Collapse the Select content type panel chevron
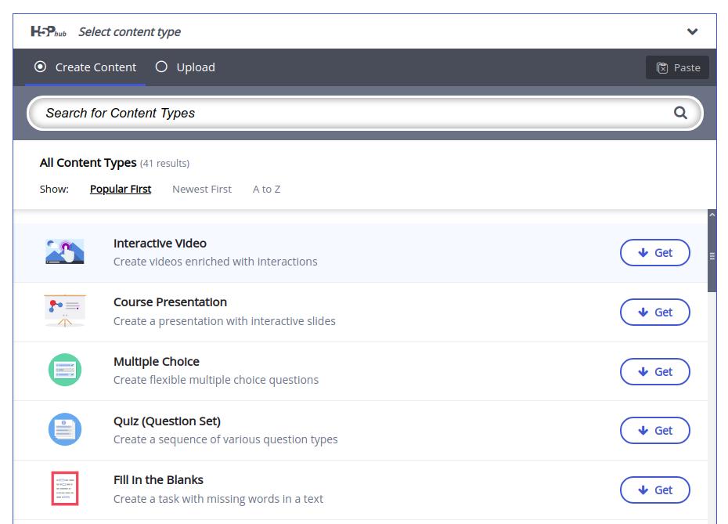This screenshot has height=524, width=728. pyautogui.click(x=692, y=32)
